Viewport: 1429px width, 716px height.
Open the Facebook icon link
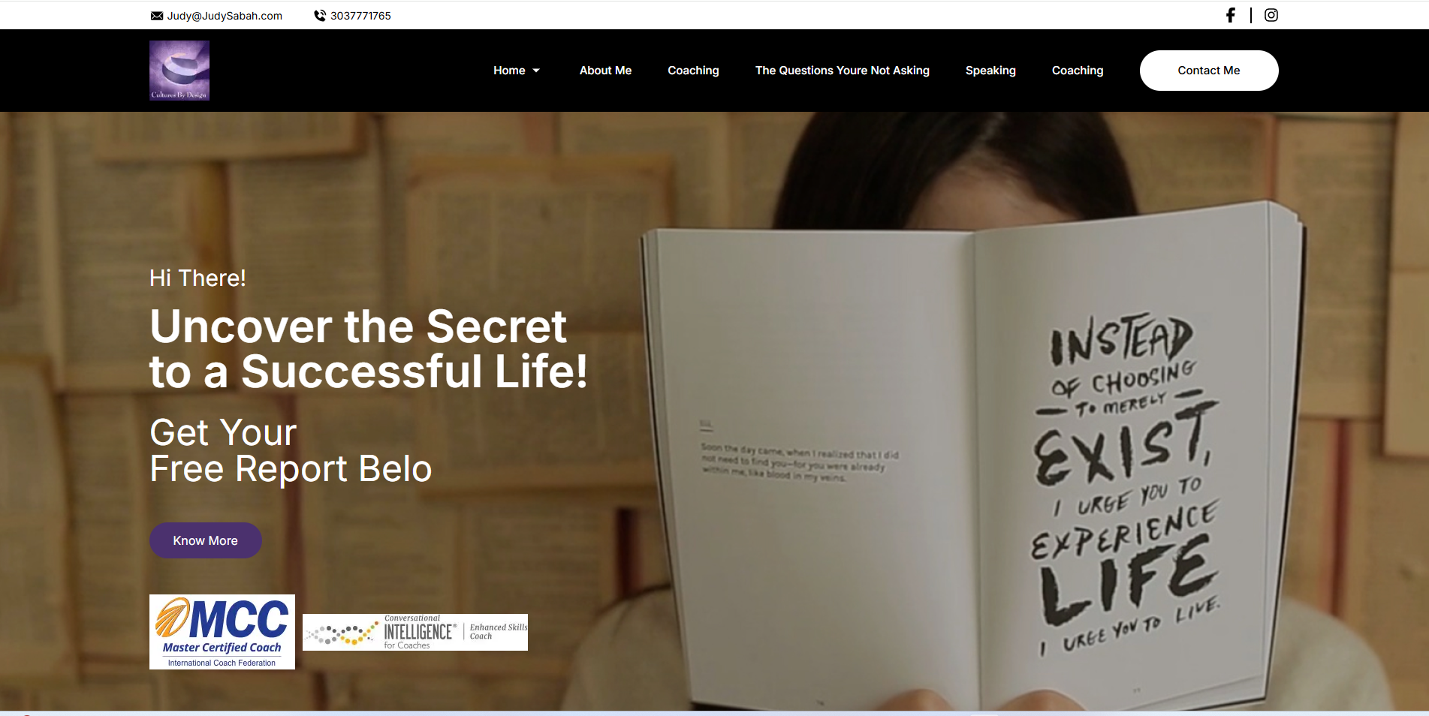click(1230, 15)
